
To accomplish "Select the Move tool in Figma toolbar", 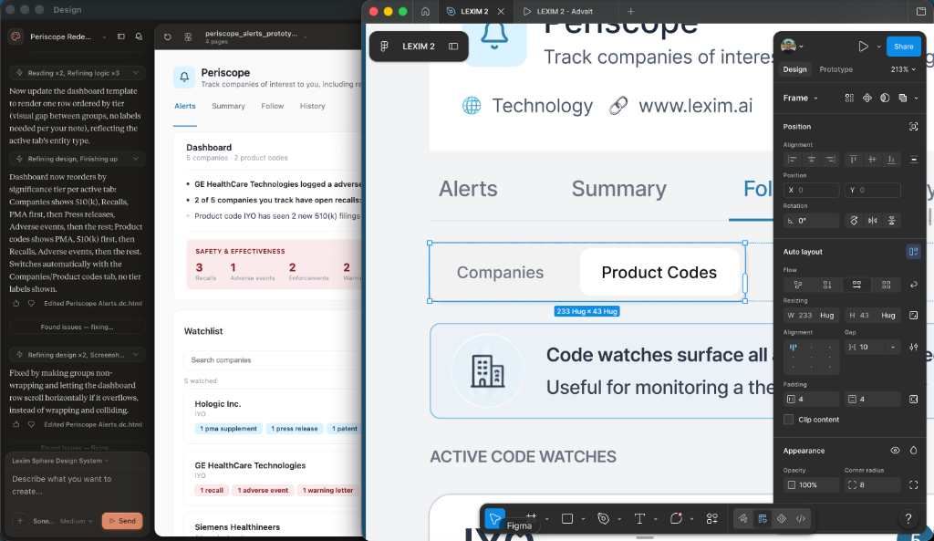I will point(494,518).
